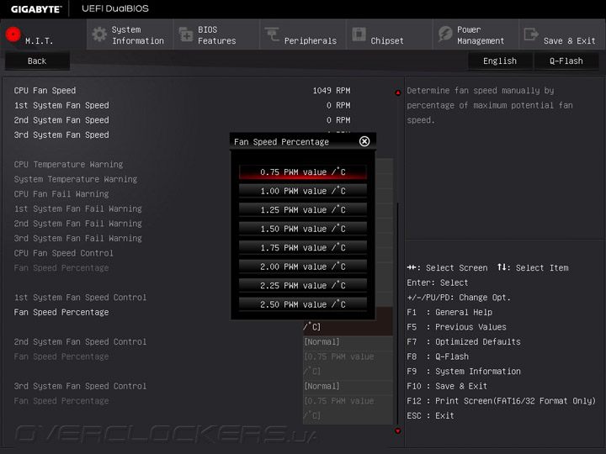Click the red M.I.T. orb icon
This screenshot has width=606, height=454.
coord(13,34)
